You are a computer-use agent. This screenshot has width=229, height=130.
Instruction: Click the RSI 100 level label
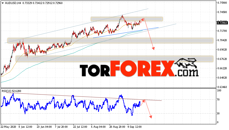coord(219,91)
